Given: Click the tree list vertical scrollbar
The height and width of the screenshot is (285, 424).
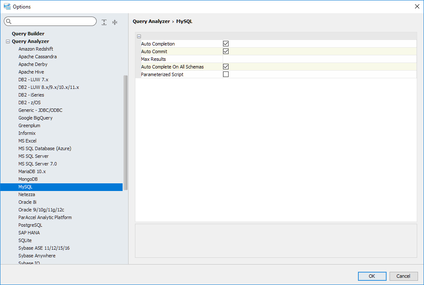Looking at the screenshot, I should click(126, 132).
